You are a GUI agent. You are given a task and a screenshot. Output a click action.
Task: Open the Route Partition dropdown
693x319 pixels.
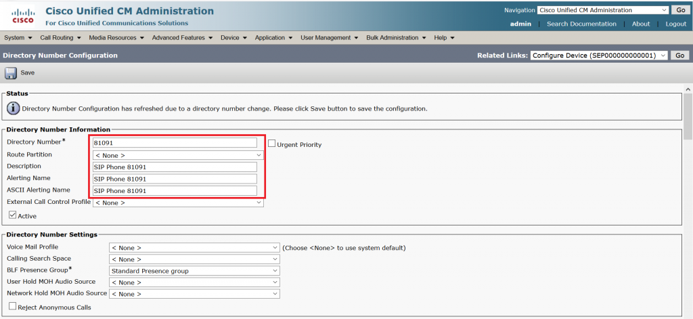pos(177,155)
